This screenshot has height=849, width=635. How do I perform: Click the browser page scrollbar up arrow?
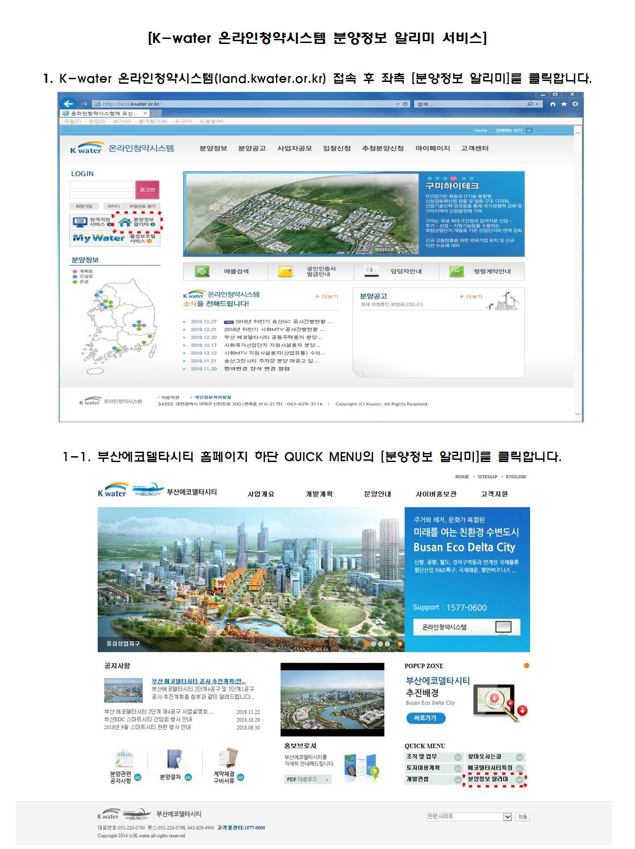(578, 132)
